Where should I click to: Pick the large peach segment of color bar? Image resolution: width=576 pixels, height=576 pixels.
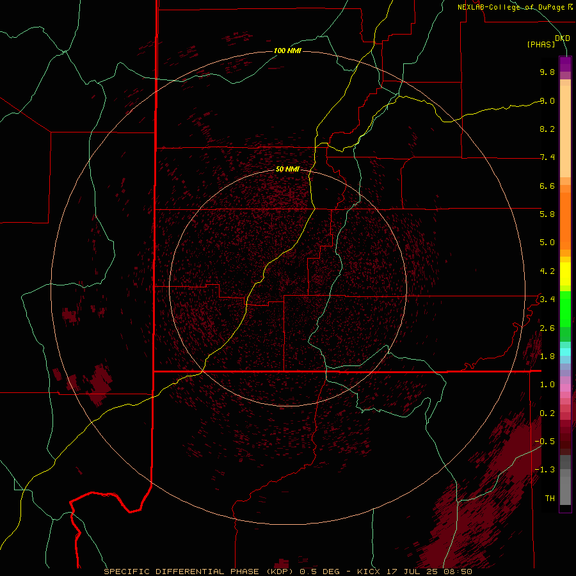[x=565, y=131]
